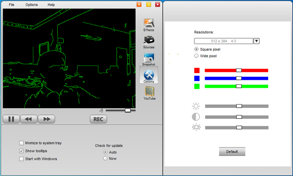Viewport: 293px width, 176px height.
Task: Click the eye-icon slider handle
Action: [x=239, y=128]
